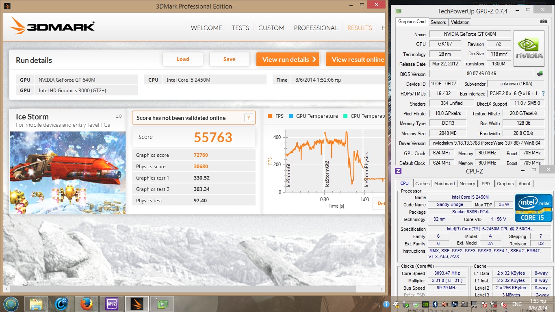Open the Start button on taskbar
This screenshot has width=555, height=312.
tap(11, 303)
